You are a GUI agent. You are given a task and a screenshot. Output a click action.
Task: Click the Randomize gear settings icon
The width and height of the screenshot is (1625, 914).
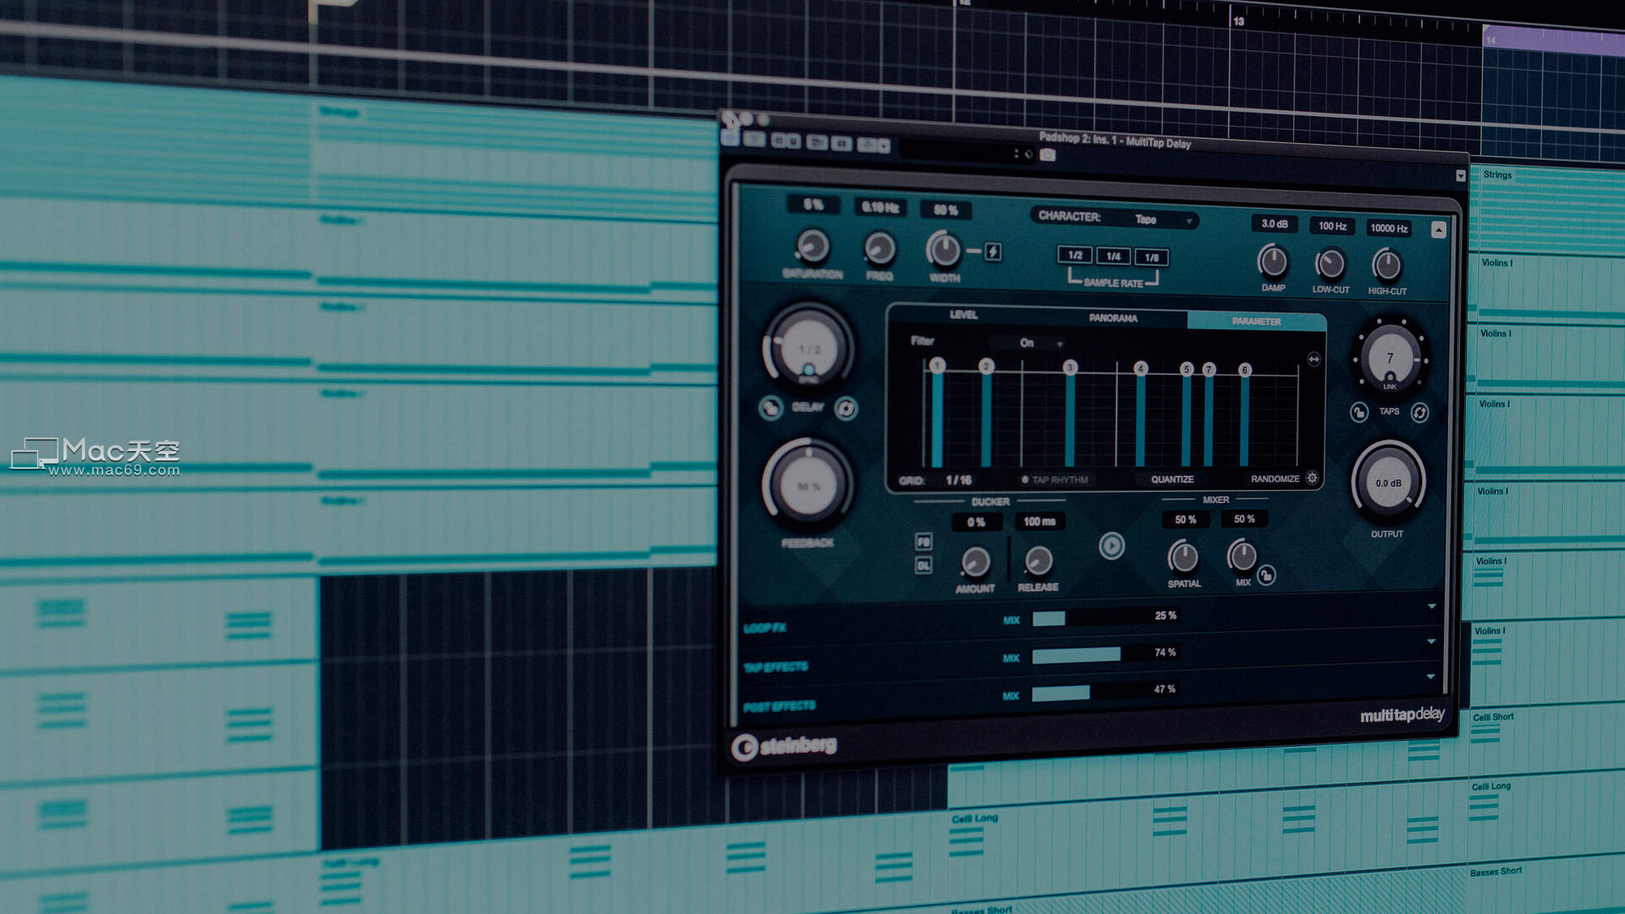[x=1312, y=478]
